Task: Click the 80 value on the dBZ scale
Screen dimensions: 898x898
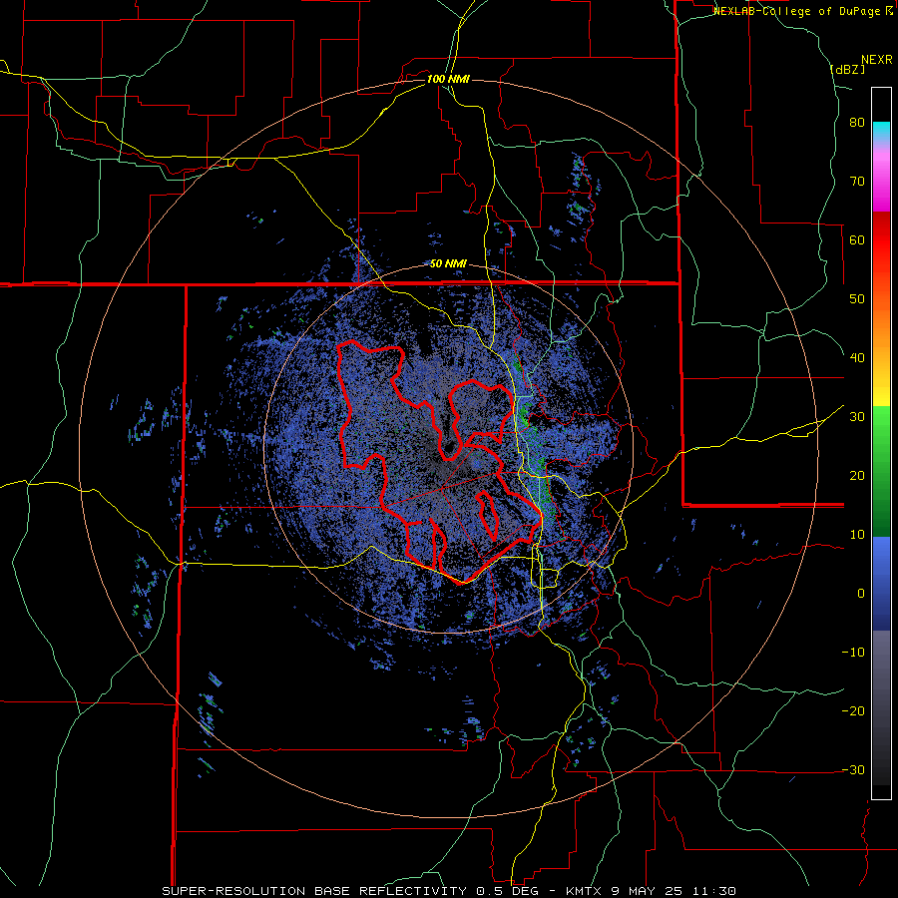Action: pyautogui.click(x=857, y=123)
